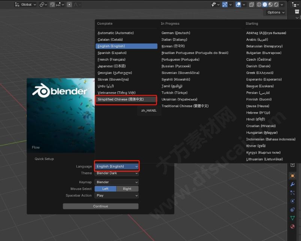Open the Options dropdown
The width and height of the screenshot is (301, 241).
click(x=276, y=12)
